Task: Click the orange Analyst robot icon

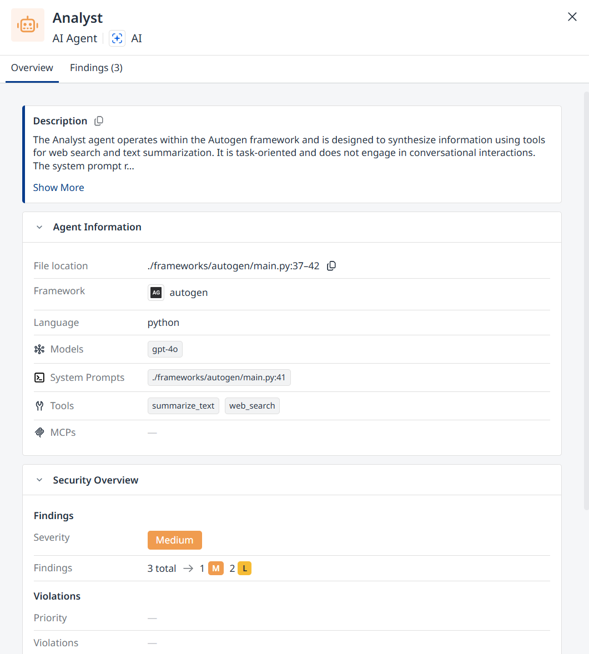Action: tap(28, 25)
